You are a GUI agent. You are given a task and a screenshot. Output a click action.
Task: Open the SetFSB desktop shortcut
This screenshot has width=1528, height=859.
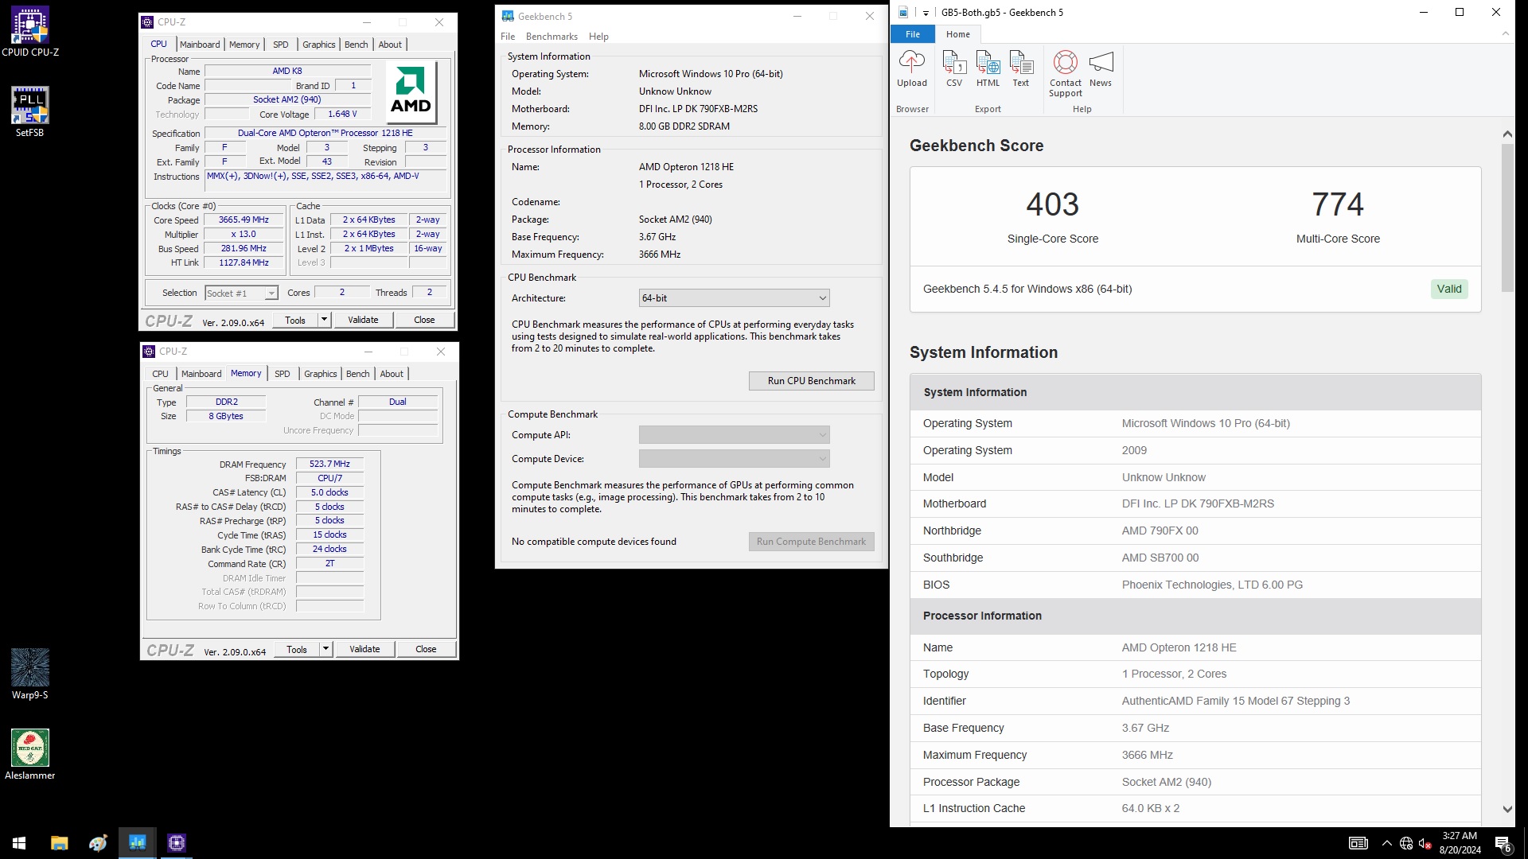click(29, 112)
